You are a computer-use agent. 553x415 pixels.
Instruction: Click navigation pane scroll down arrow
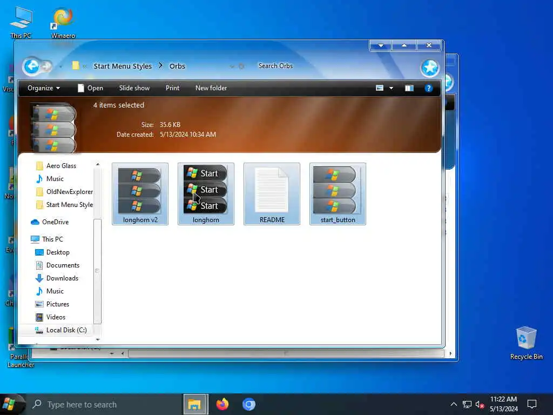click(98, 339)
